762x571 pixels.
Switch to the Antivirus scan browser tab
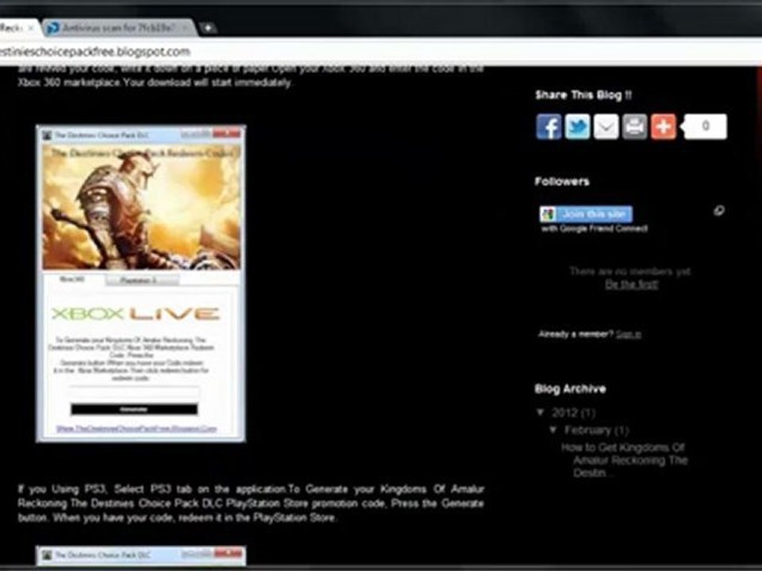pos(117,29)
